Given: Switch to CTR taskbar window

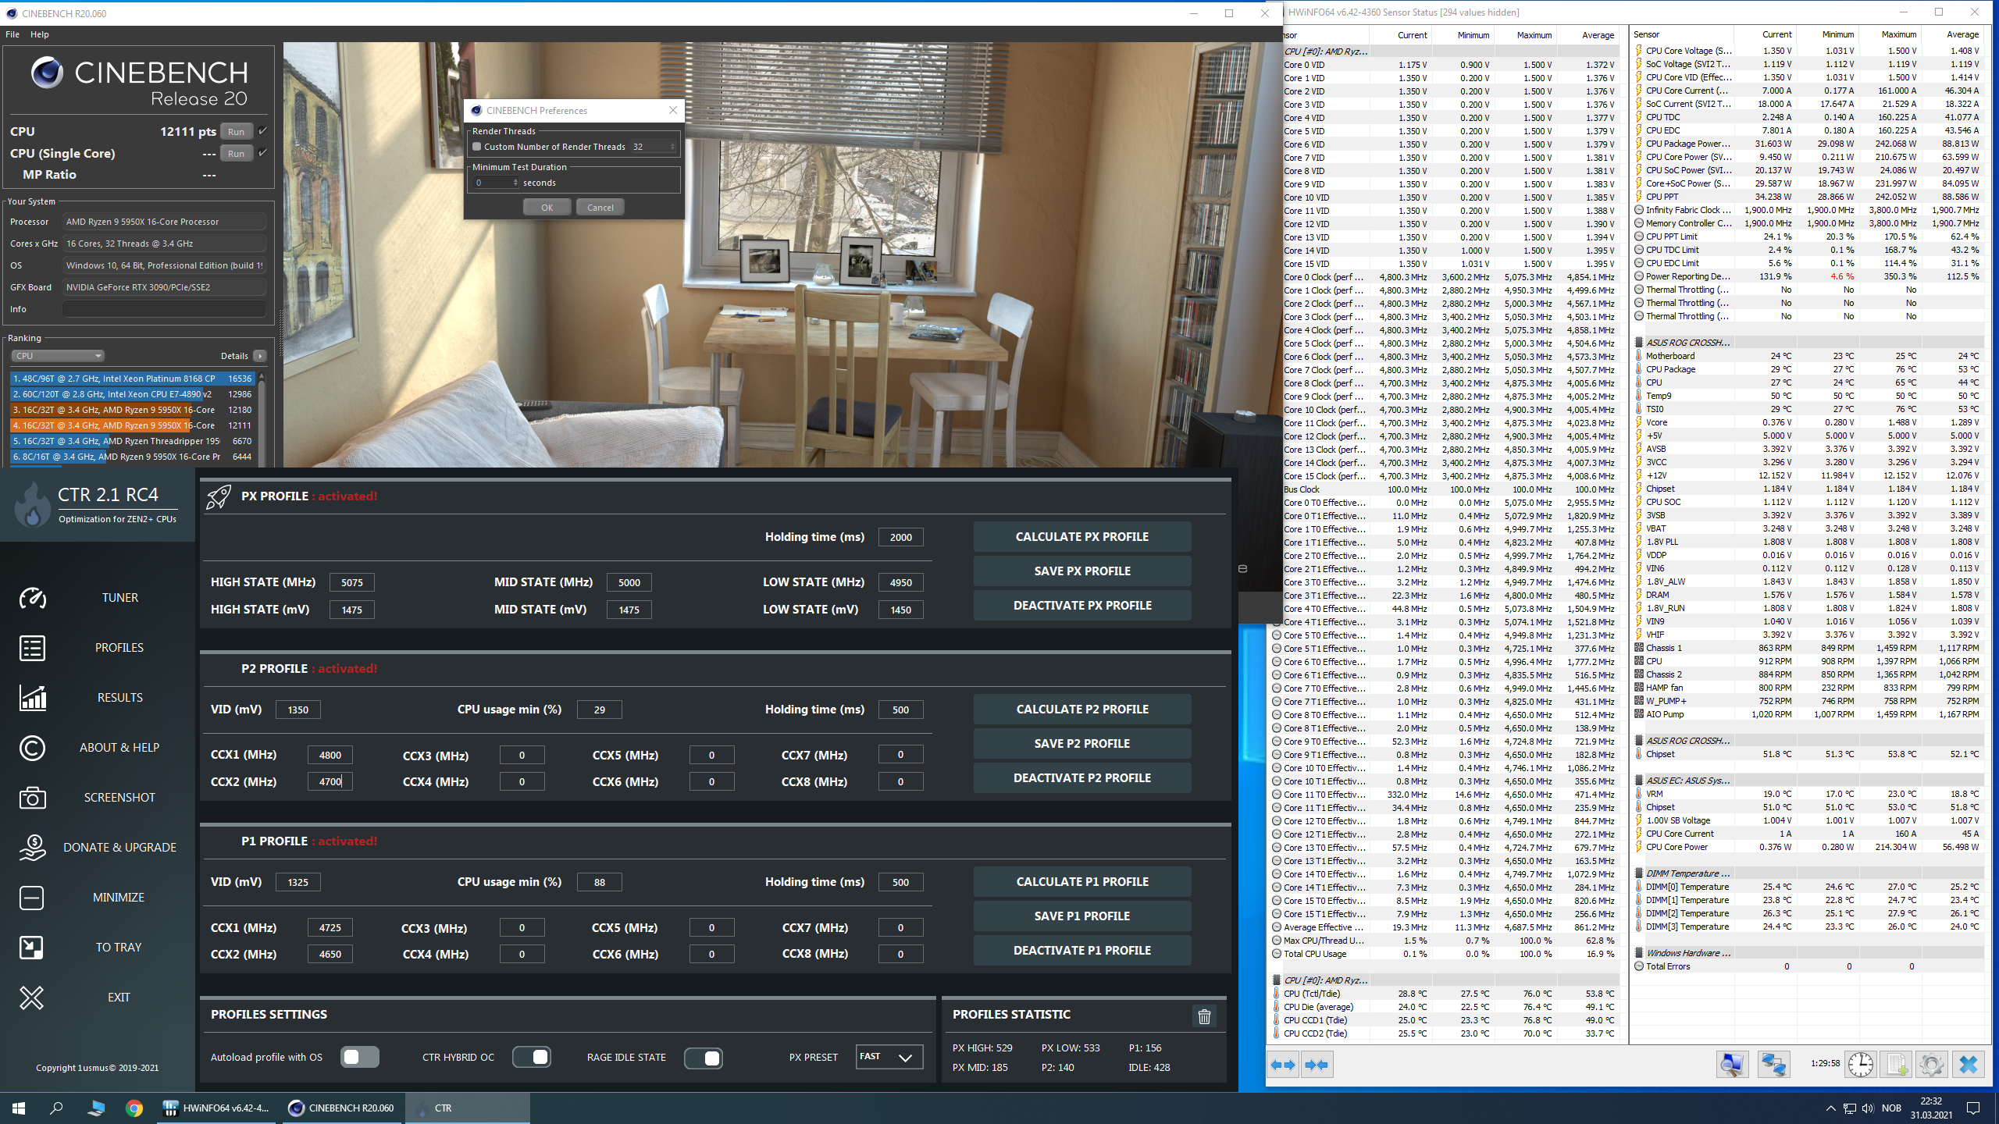Looking at the screenshot, I should click(469, 1108).
